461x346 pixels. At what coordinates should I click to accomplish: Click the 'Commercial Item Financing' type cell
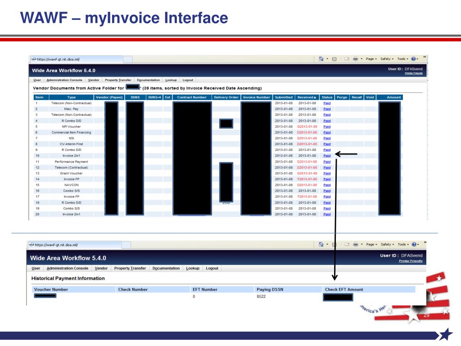pyautogui.click(x=72, y=132)
